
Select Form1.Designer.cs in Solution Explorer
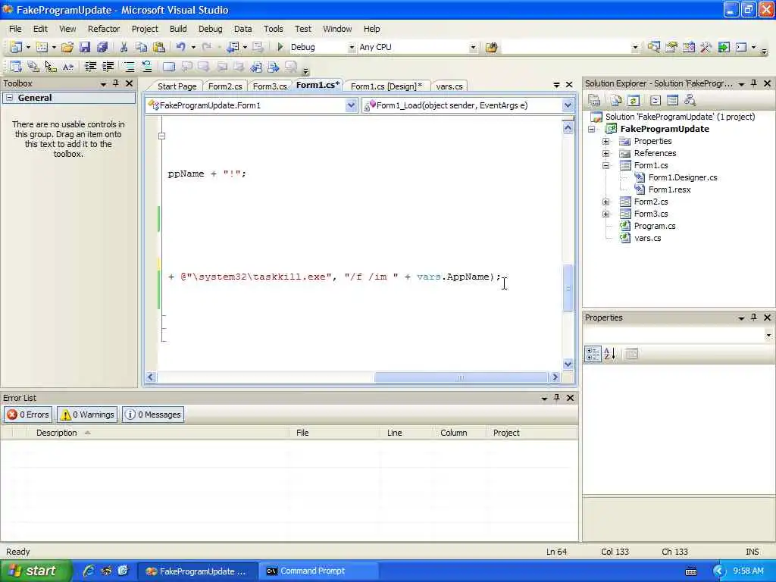point(683,177)
